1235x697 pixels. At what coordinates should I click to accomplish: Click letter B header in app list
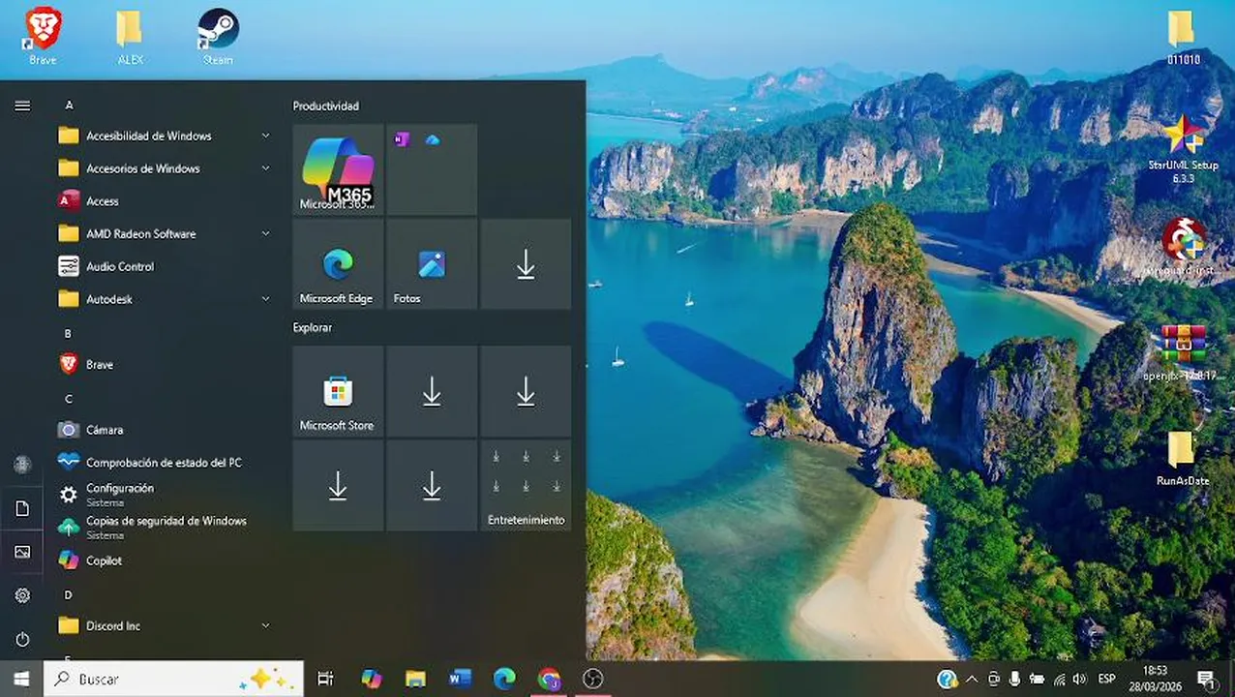pyautogui.click(x=68, y=333)
